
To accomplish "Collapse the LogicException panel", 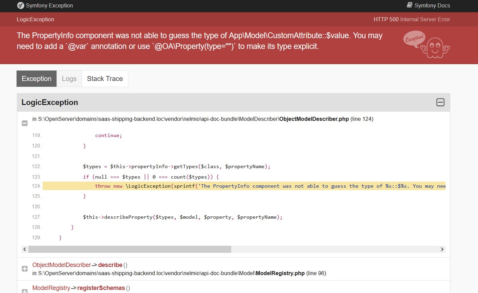I will (440, 102).
